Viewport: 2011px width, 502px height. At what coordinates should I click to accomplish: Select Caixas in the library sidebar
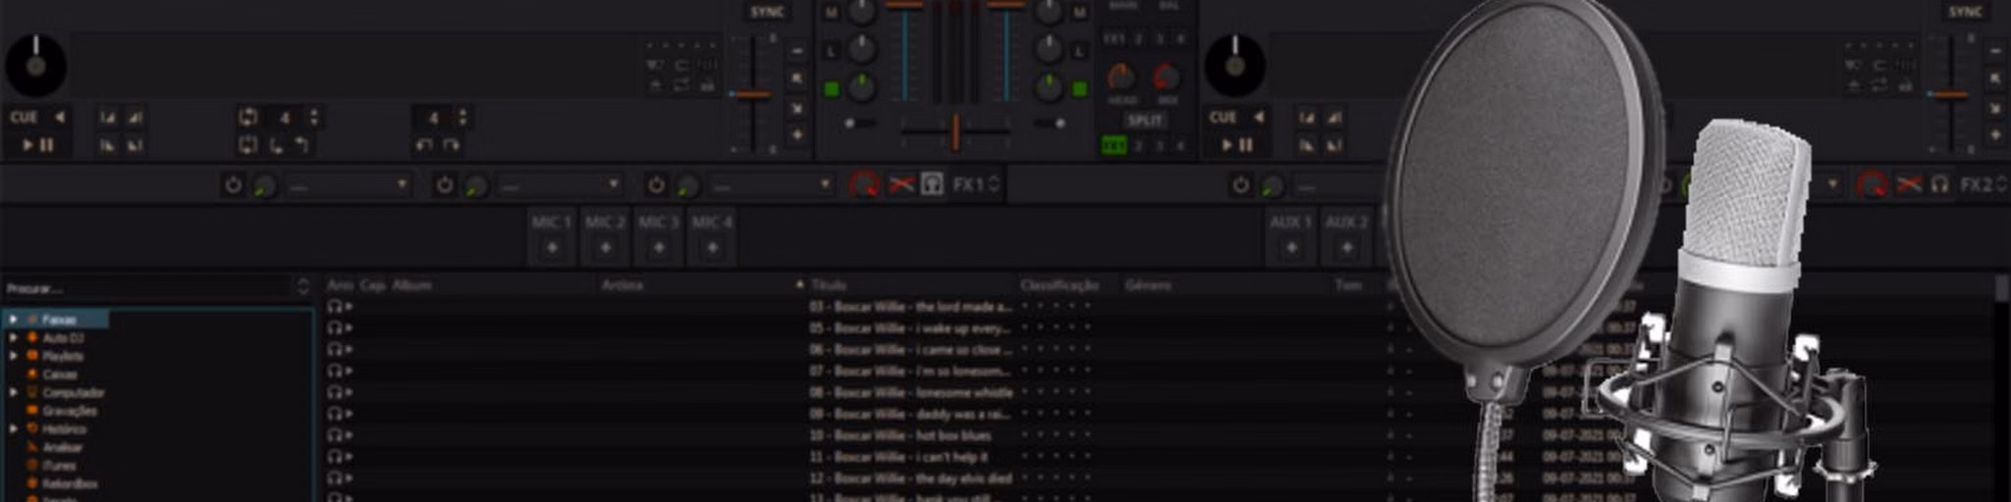click(59, 375)
